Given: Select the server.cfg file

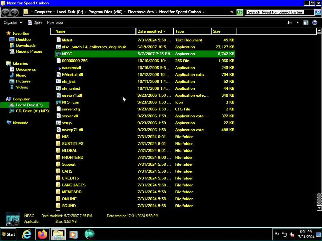Looking at the screenshot, I should coord(71,109).
